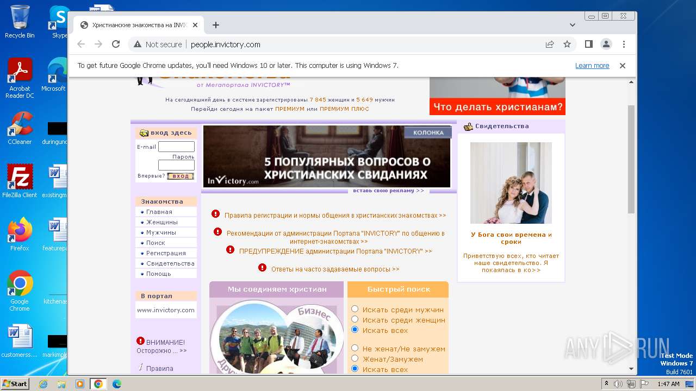Click the E-mail login field
The width and height of the screenshot is (696, 391).
tap(176, 147)
